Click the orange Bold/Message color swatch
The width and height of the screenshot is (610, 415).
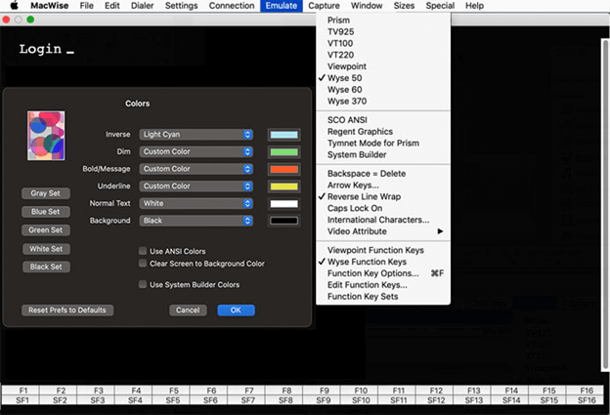[283, 169]
